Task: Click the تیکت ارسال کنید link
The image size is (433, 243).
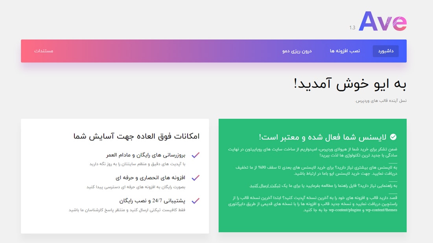Action: pos(265,186)
